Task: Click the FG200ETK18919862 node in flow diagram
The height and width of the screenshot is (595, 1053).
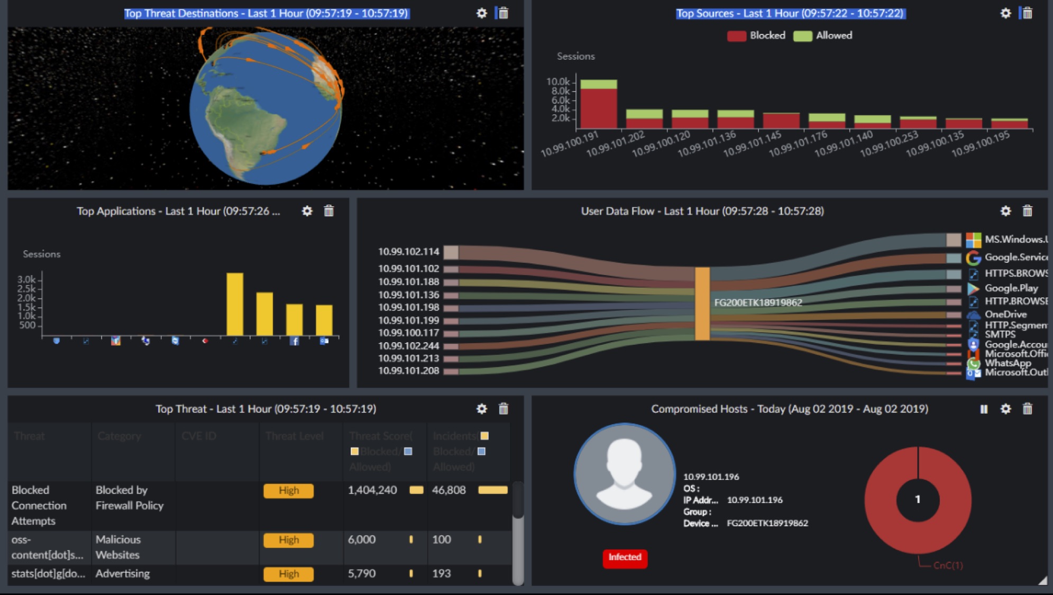Action: coord(702,303)
